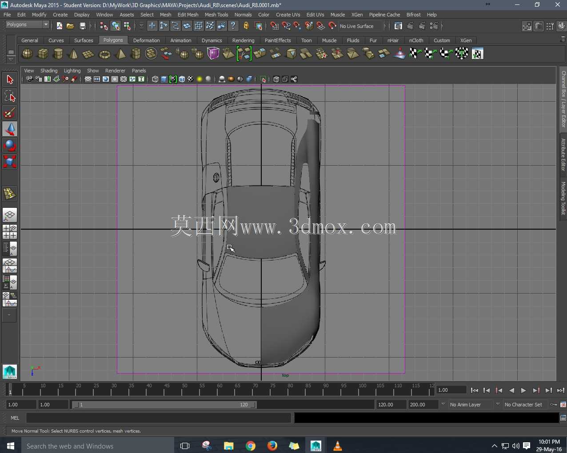This screenshot has height=453, width=567.
Task: Open the Edit Mesh menu
Action: 188,15
